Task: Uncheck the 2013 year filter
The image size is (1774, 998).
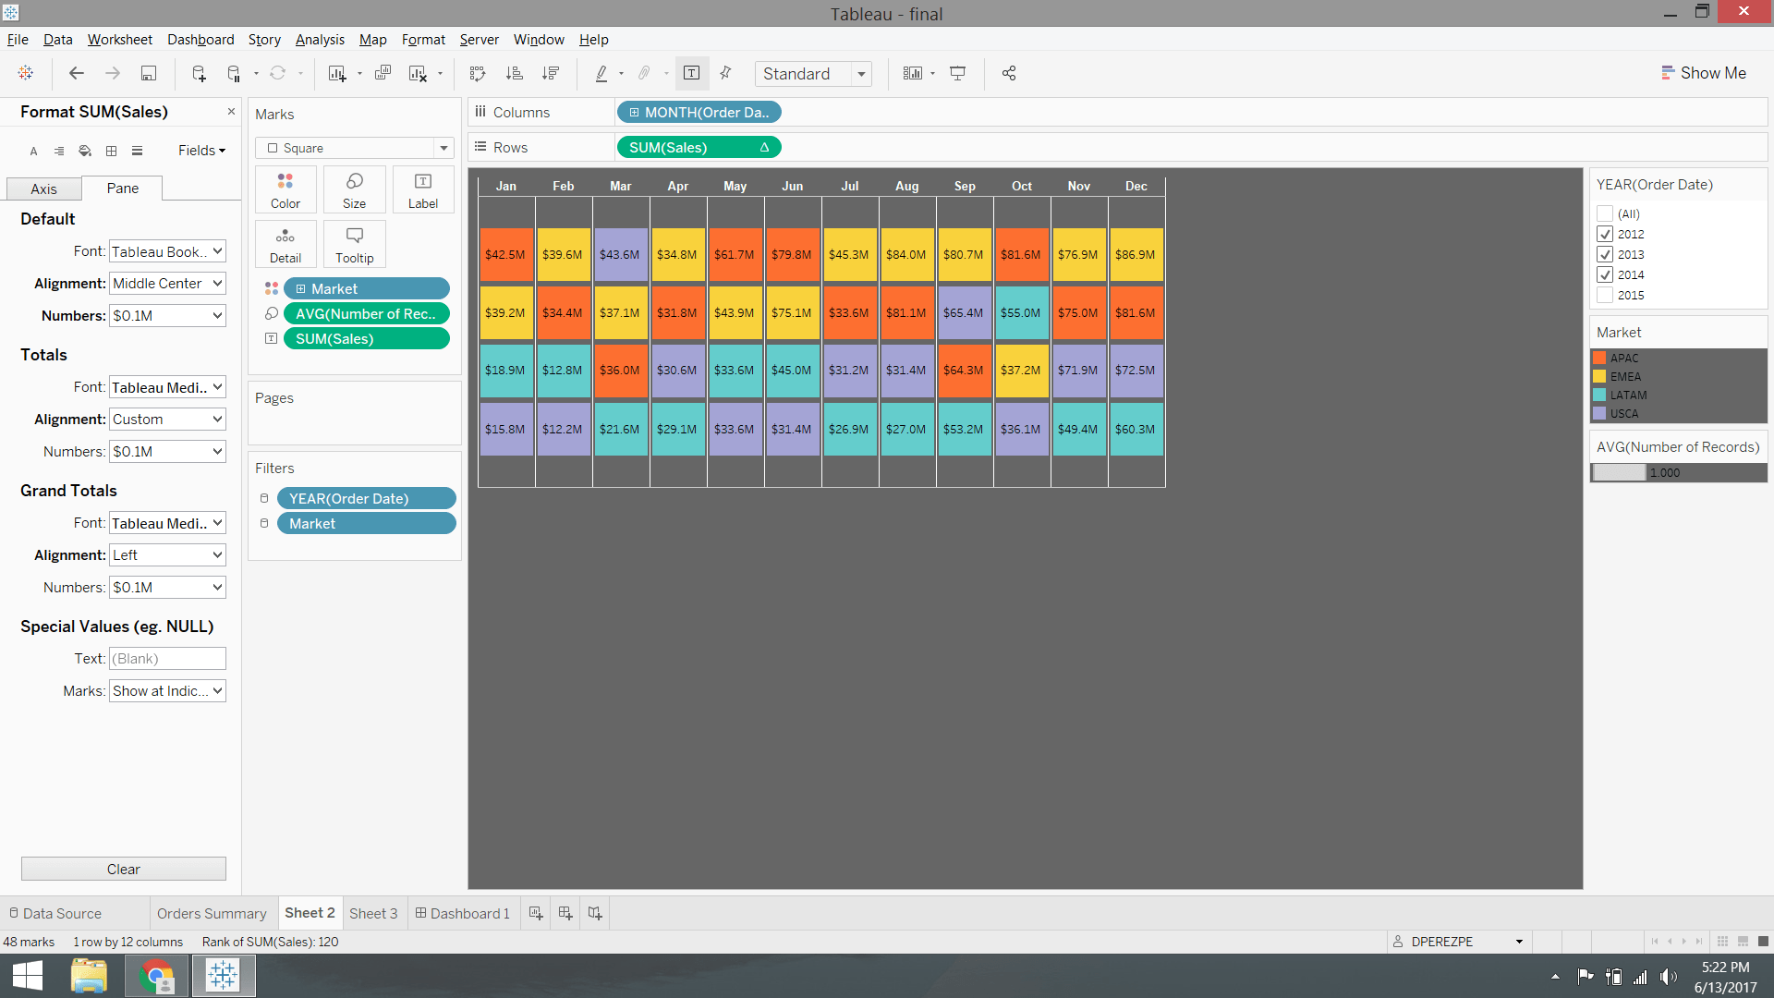Action: coord(1606,254)
